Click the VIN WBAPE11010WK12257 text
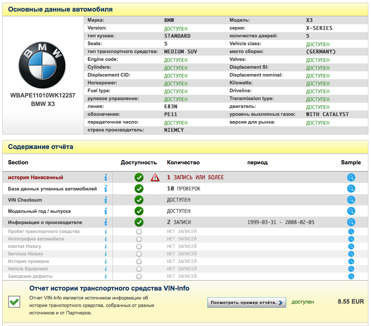This screenshot has width=371, height=326. (x=43, y=95)
